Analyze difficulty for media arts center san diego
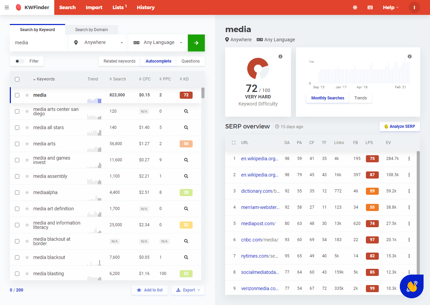430x305 pixels. [186, 111]
